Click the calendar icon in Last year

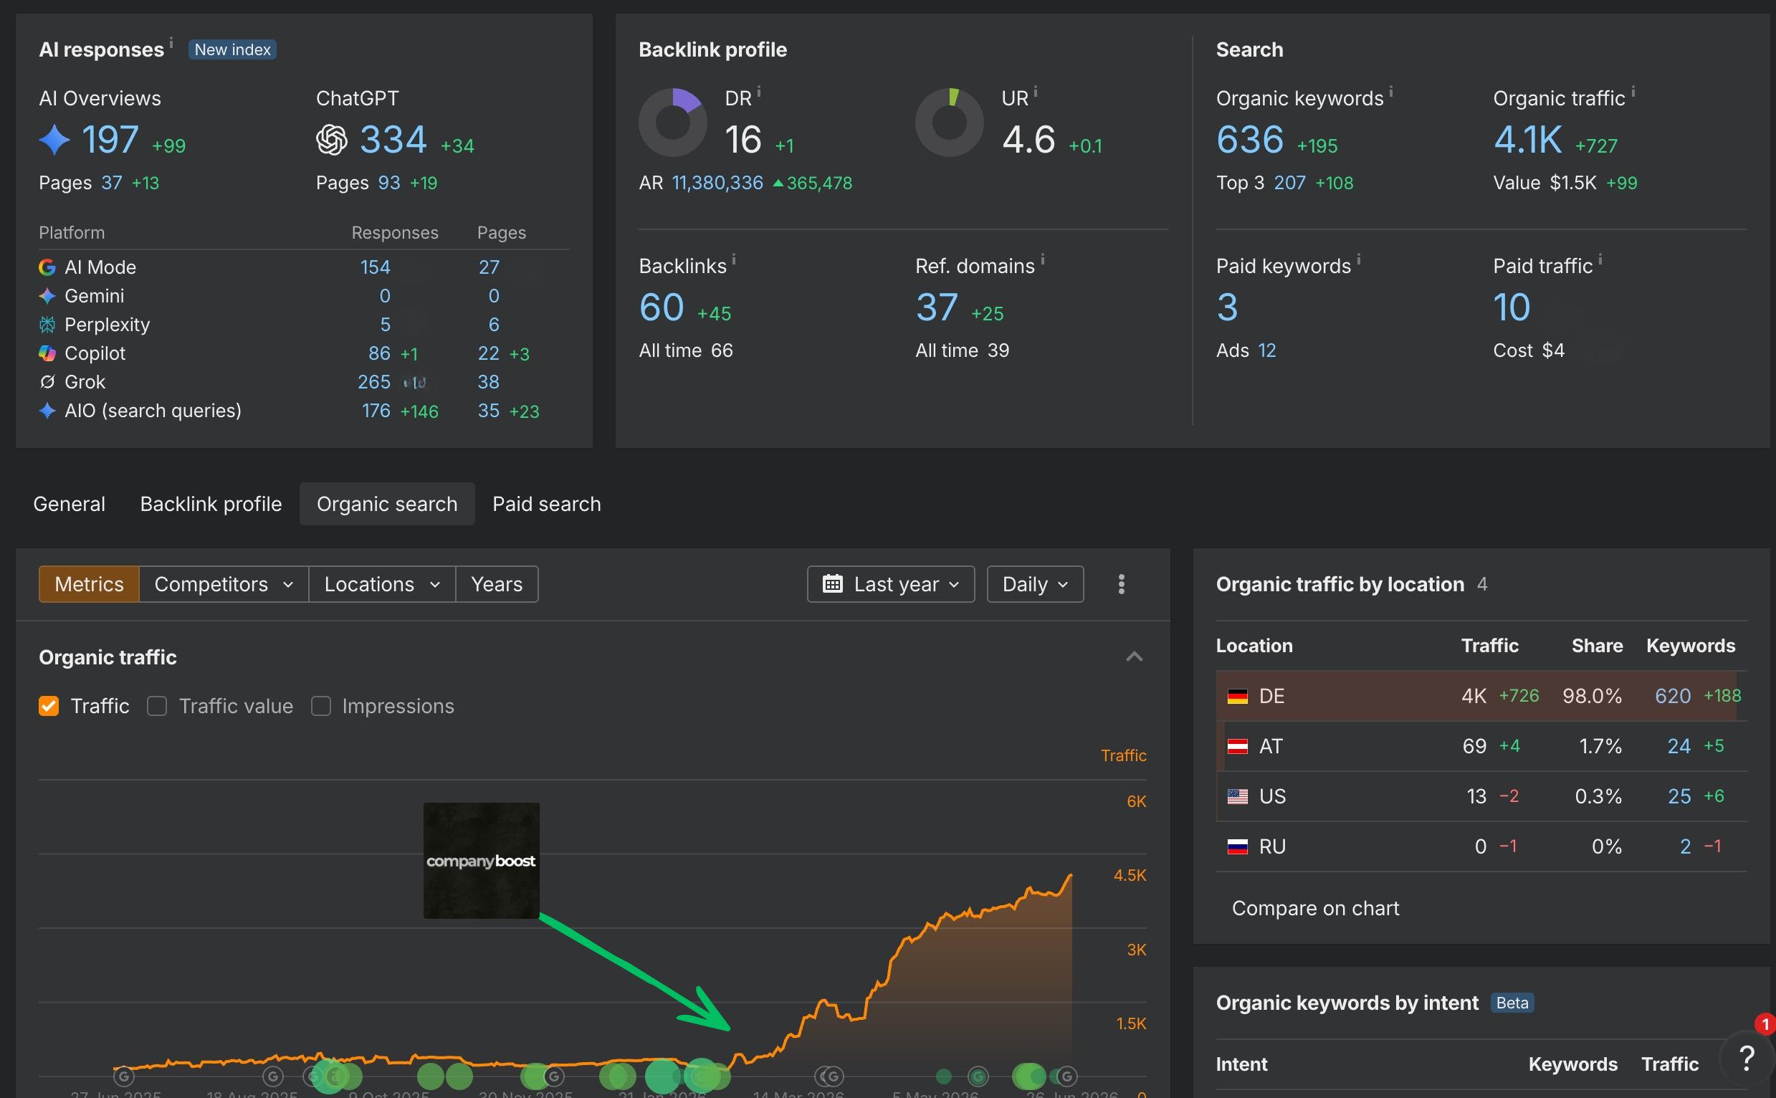click(833, 584)
